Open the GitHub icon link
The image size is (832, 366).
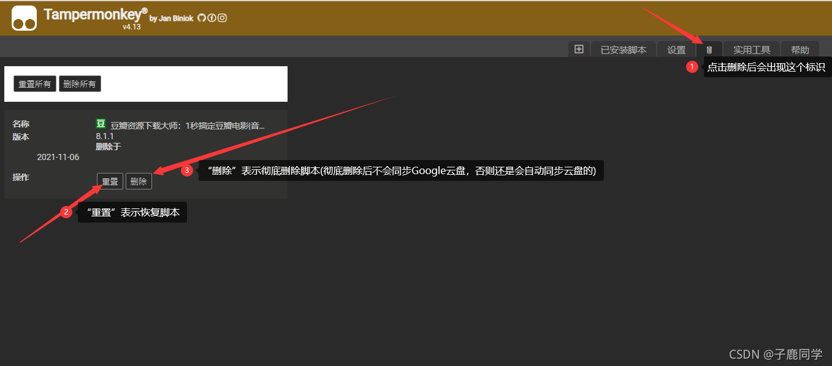[201, 18]
